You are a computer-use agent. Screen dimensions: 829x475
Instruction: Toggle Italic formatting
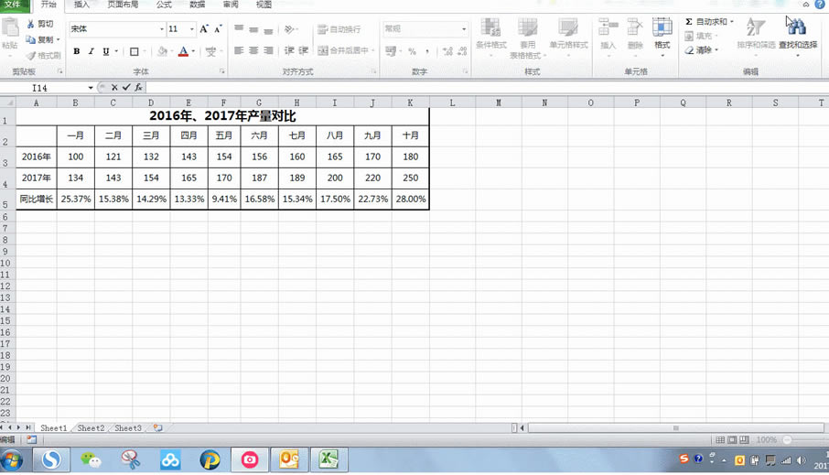91,51
